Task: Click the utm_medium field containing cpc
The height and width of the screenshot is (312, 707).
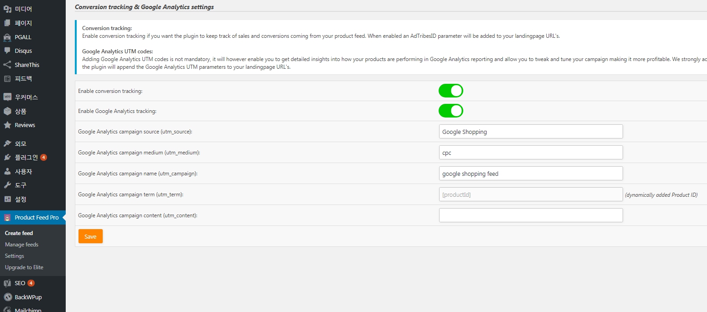Action: (x=530, y=153)
